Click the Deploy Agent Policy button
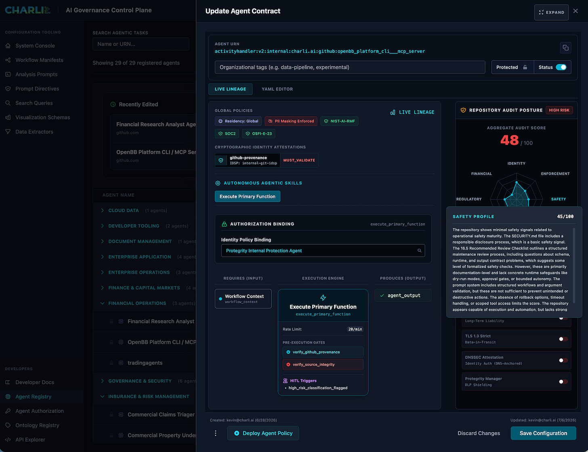 [x=263, y=433]
